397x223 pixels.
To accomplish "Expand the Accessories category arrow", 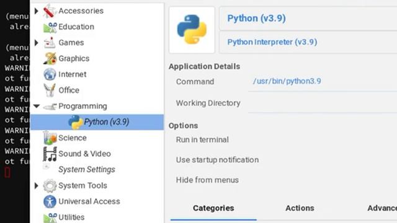I will click(37, 11).
